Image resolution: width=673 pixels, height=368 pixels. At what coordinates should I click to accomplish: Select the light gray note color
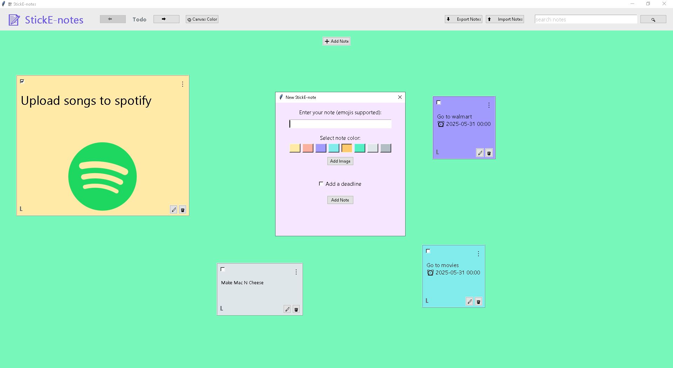373,148
